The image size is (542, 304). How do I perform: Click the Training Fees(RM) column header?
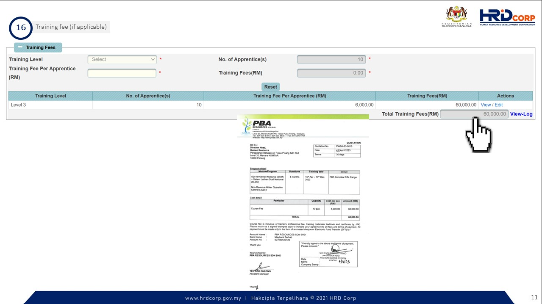point(427,96)
